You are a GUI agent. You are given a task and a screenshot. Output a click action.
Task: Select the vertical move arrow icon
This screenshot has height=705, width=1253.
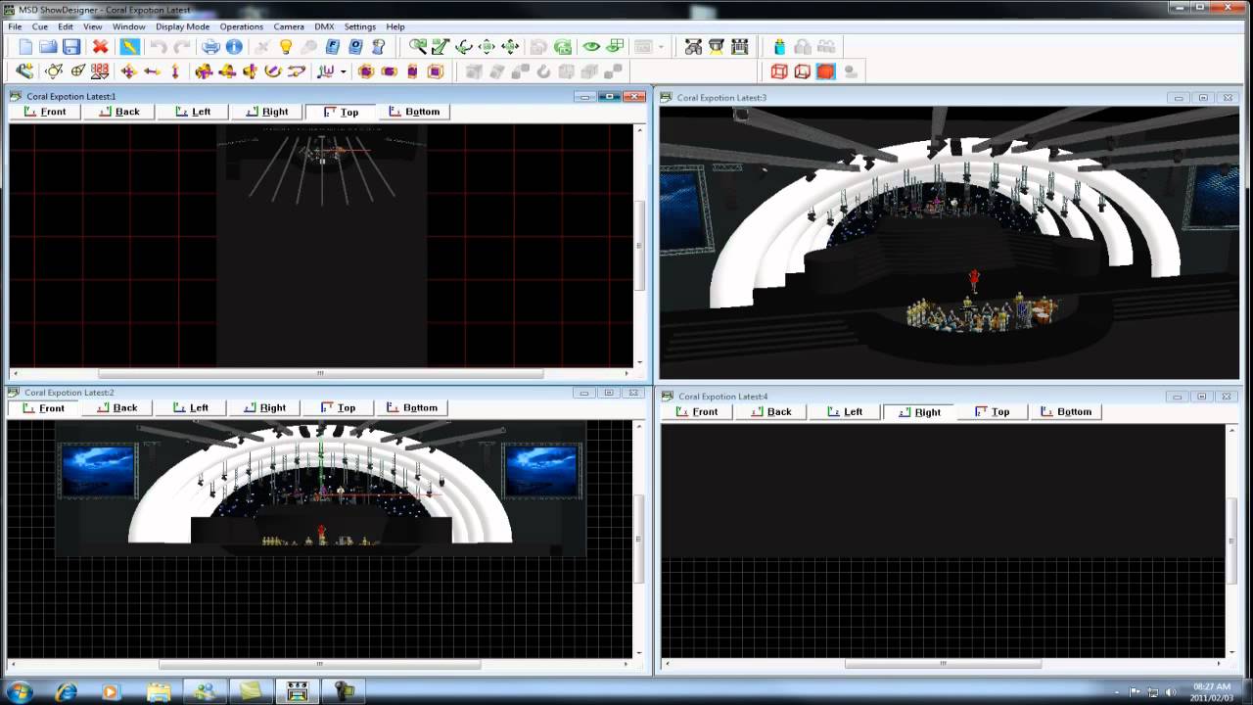pyautogui.click(x=175, y=71)
